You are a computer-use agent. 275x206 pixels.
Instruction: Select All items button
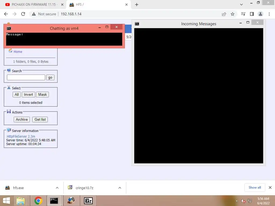[17, 95]
